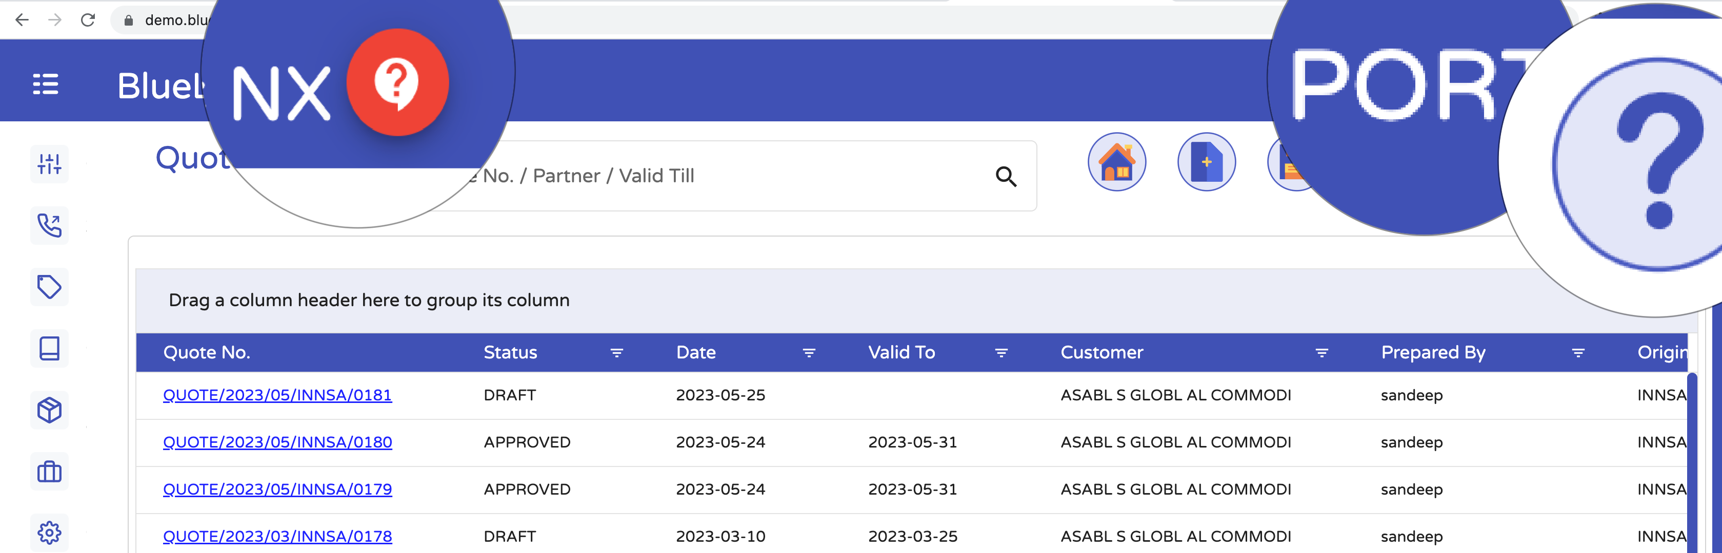Open quote QUOTE/2023/05/INNSA/0181
This screenshot has width=1722, height=553.
[277, 395]
